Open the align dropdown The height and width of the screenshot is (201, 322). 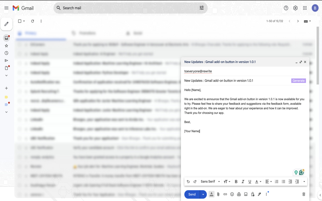(268, 182)
